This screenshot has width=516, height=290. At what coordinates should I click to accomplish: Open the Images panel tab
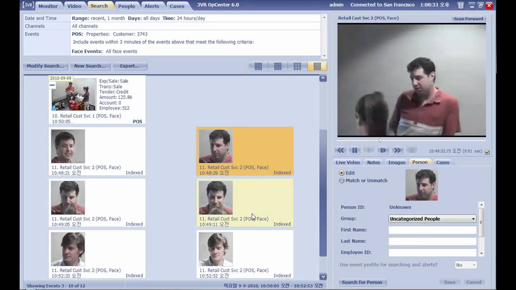(x=397, y=162)
